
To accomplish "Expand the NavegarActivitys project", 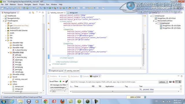I will pos(3,18).
